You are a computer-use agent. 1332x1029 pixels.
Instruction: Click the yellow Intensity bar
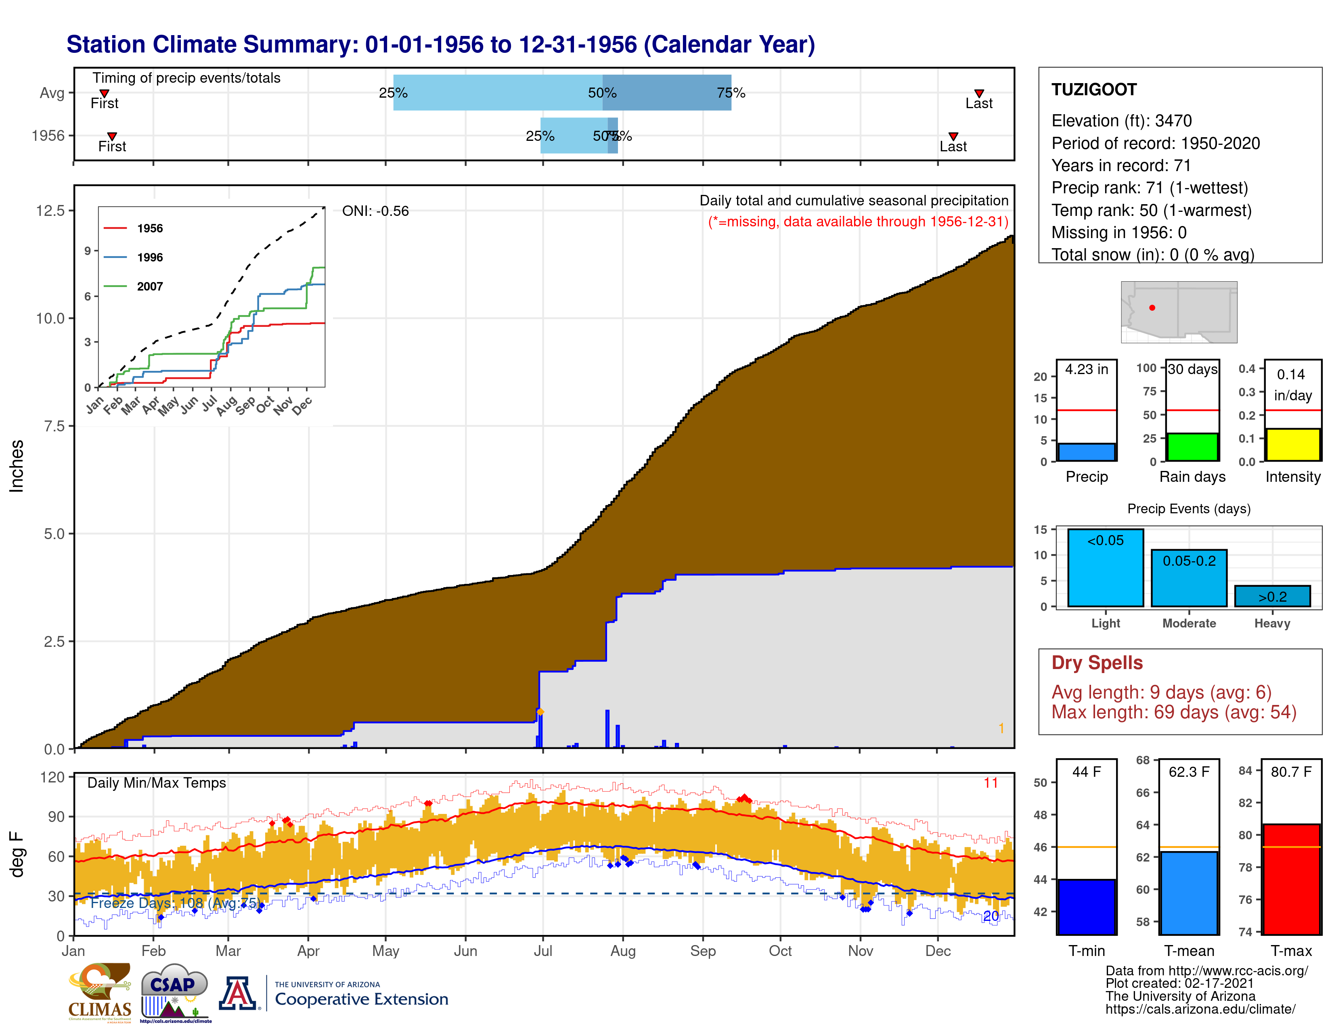point(1292,444)
